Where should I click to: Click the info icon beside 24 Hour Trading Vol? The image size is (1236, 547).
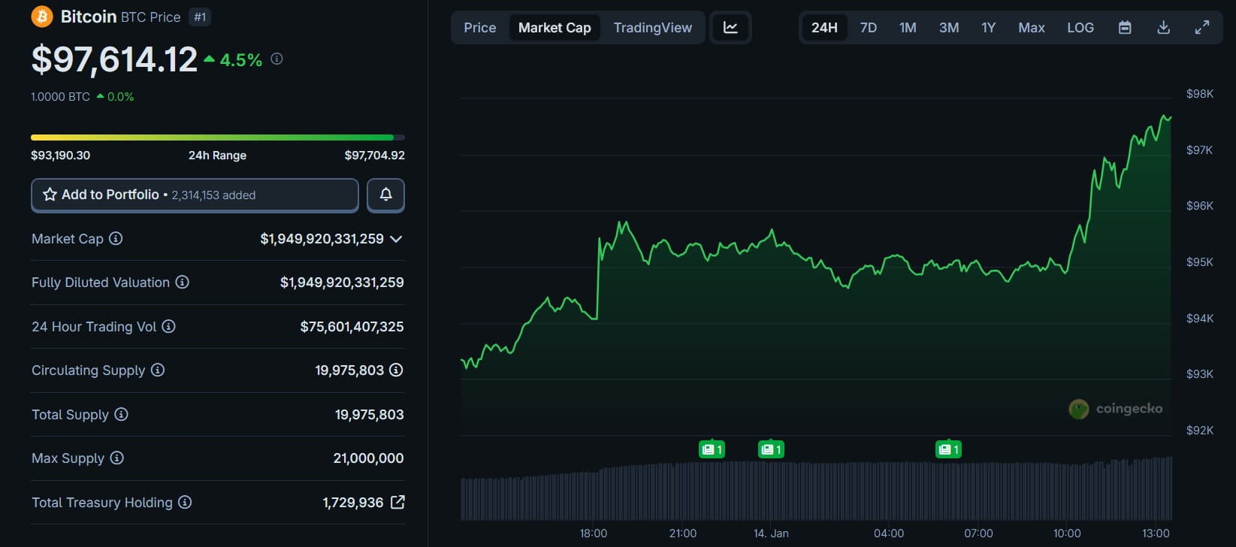click(x=169, y=326)
